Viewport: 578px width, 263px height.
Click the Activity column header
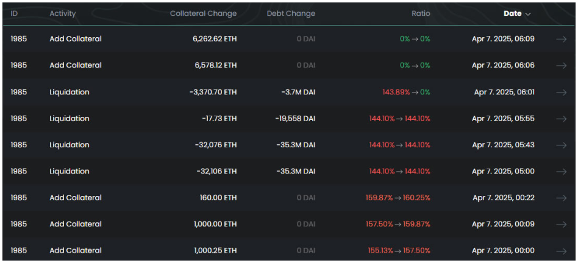(63, 13)
